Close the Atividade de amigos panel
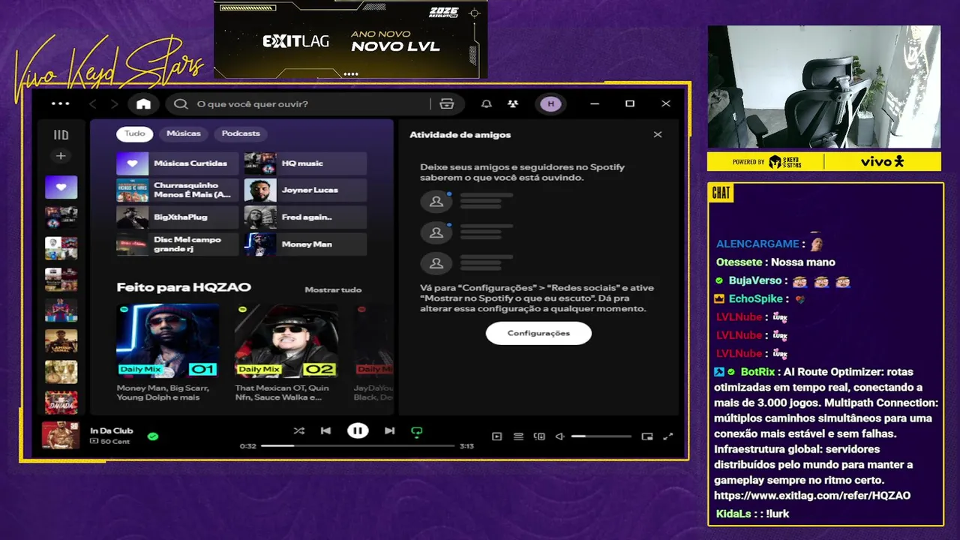 click(x=658, y=135)
